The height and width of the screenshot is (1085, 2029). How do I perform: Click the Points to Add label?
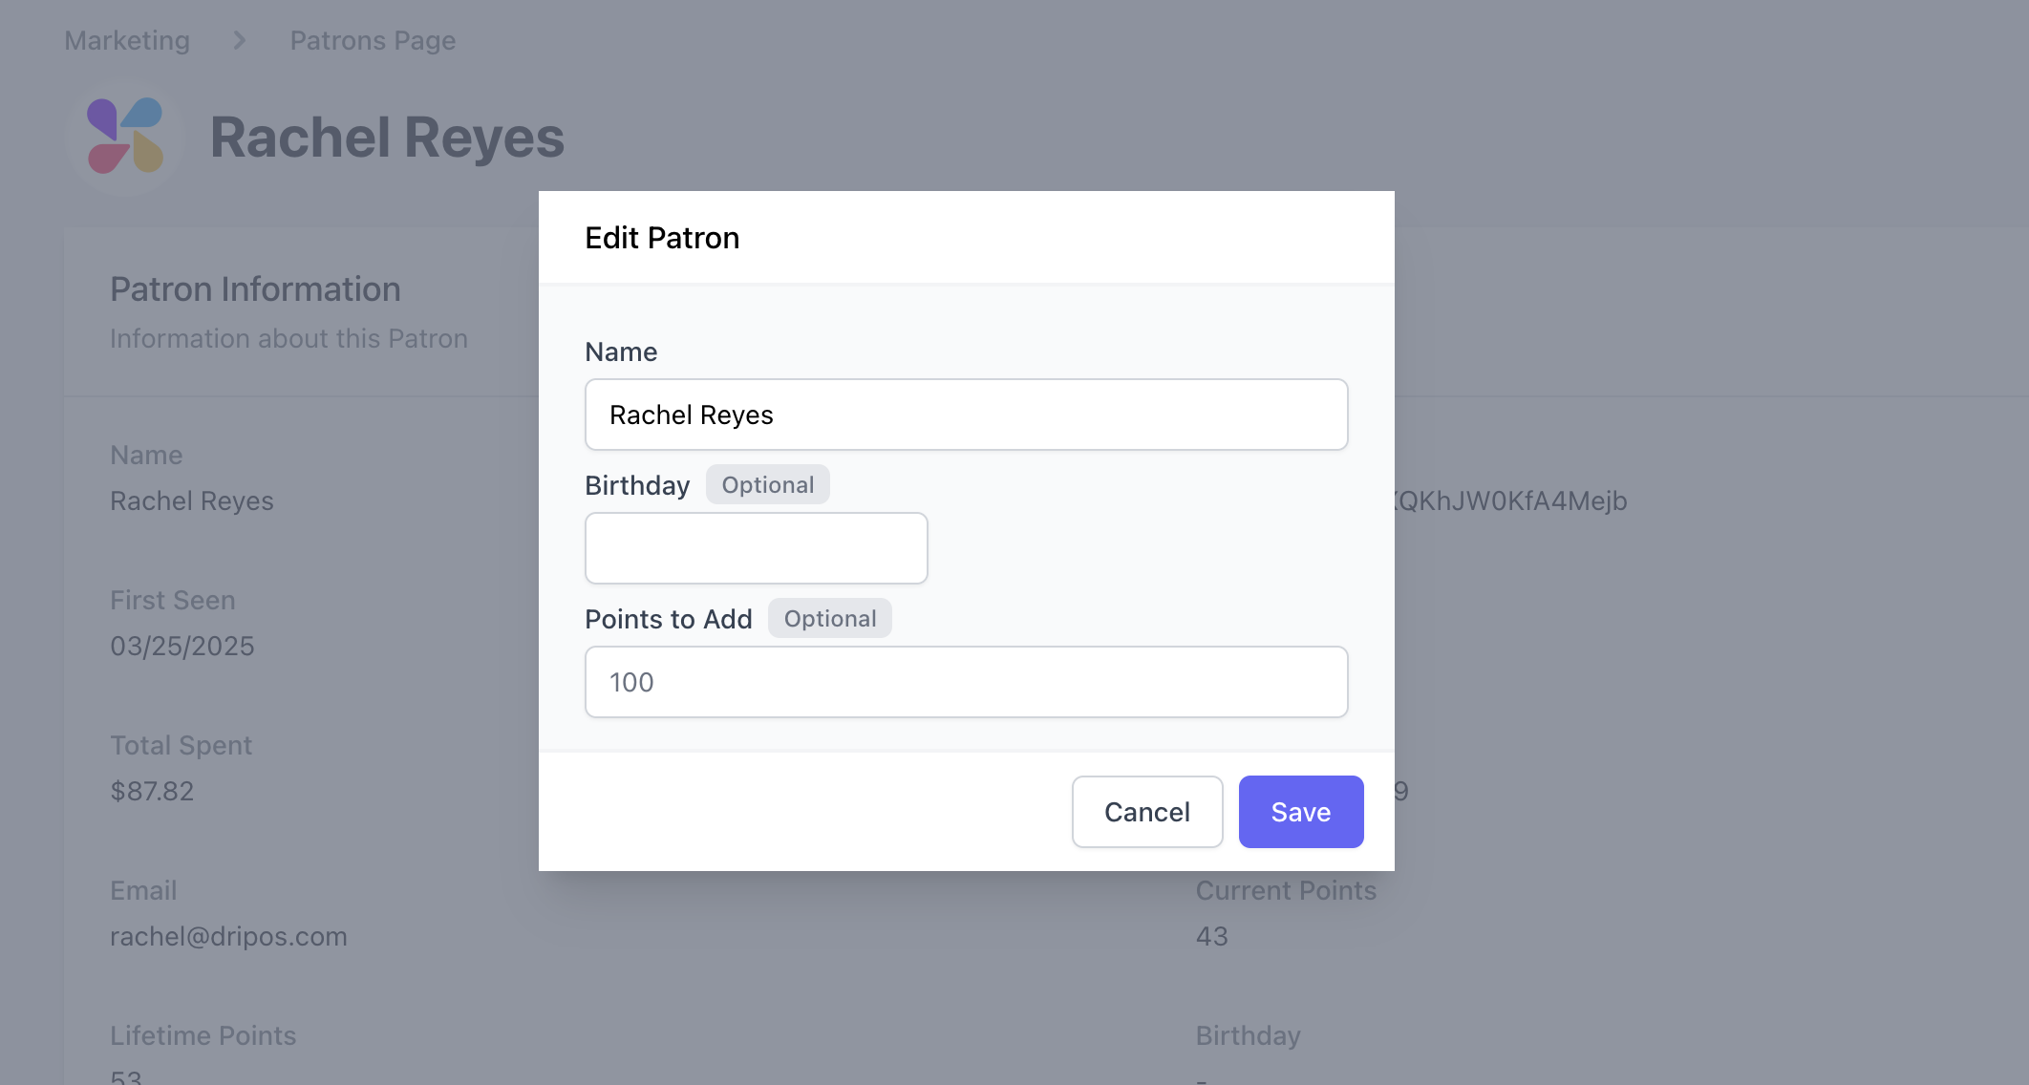pyautogui.click(x=668, y=619)
